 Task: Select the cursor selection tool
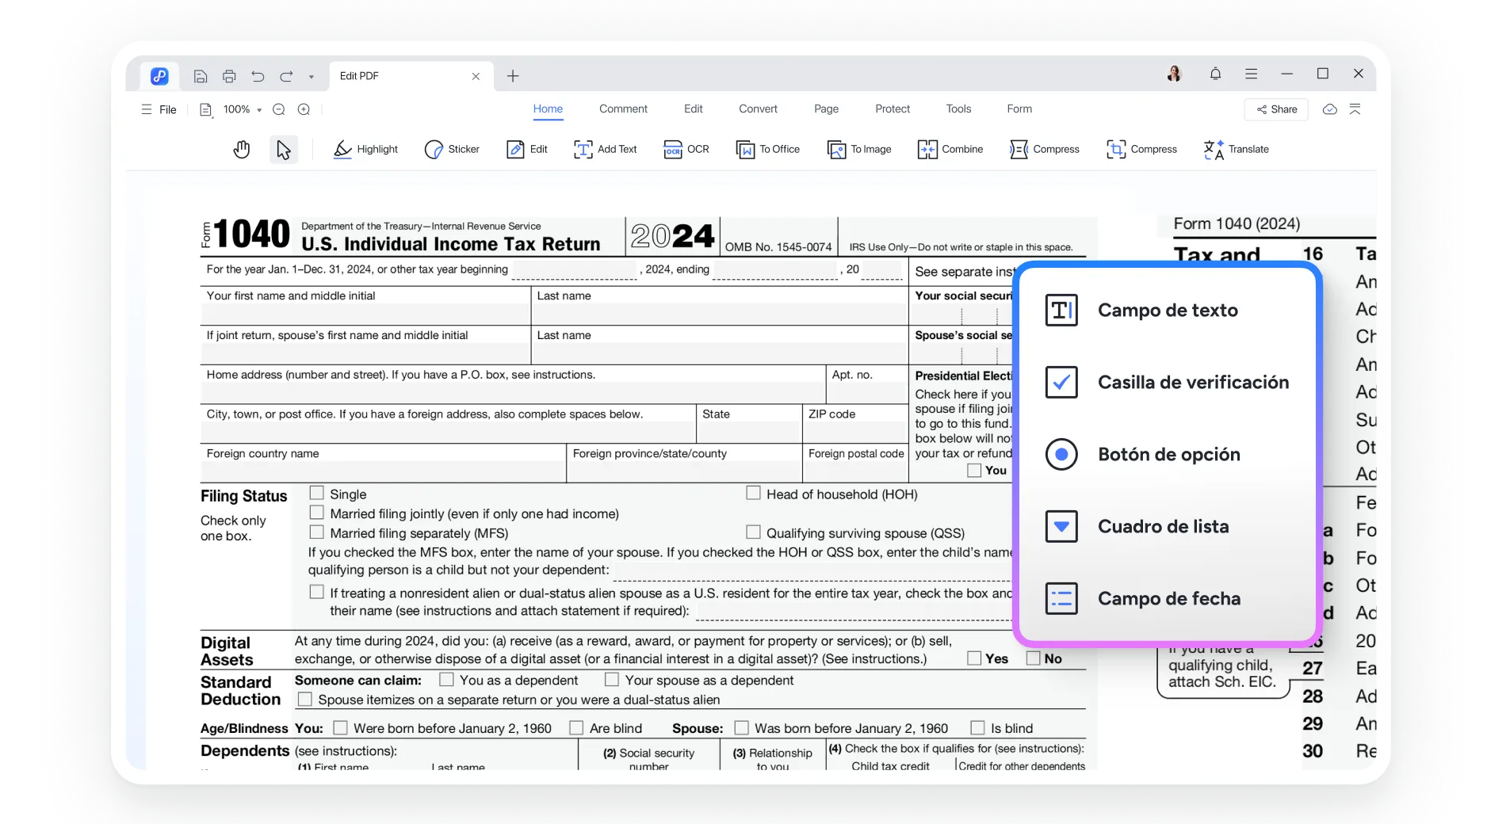283,149
